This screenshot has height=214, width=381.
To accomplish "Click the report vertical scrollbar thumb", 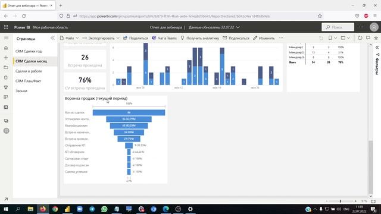I will tap(370, 166).
